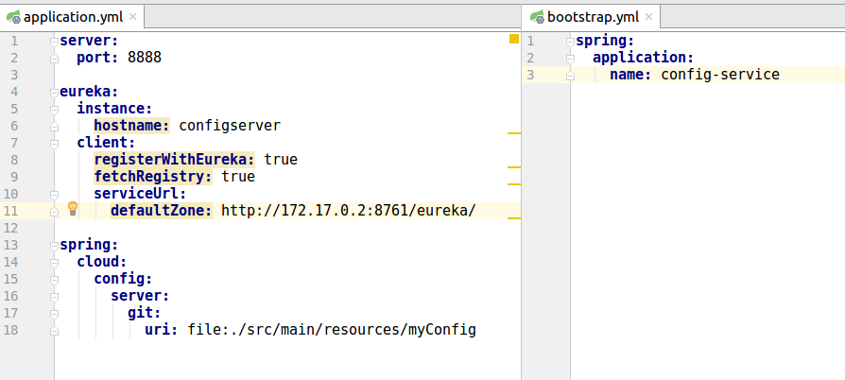This screenshot has height=380, width=845.
Task: Switch to the application.yml tab
Action: tap(72, 17)
